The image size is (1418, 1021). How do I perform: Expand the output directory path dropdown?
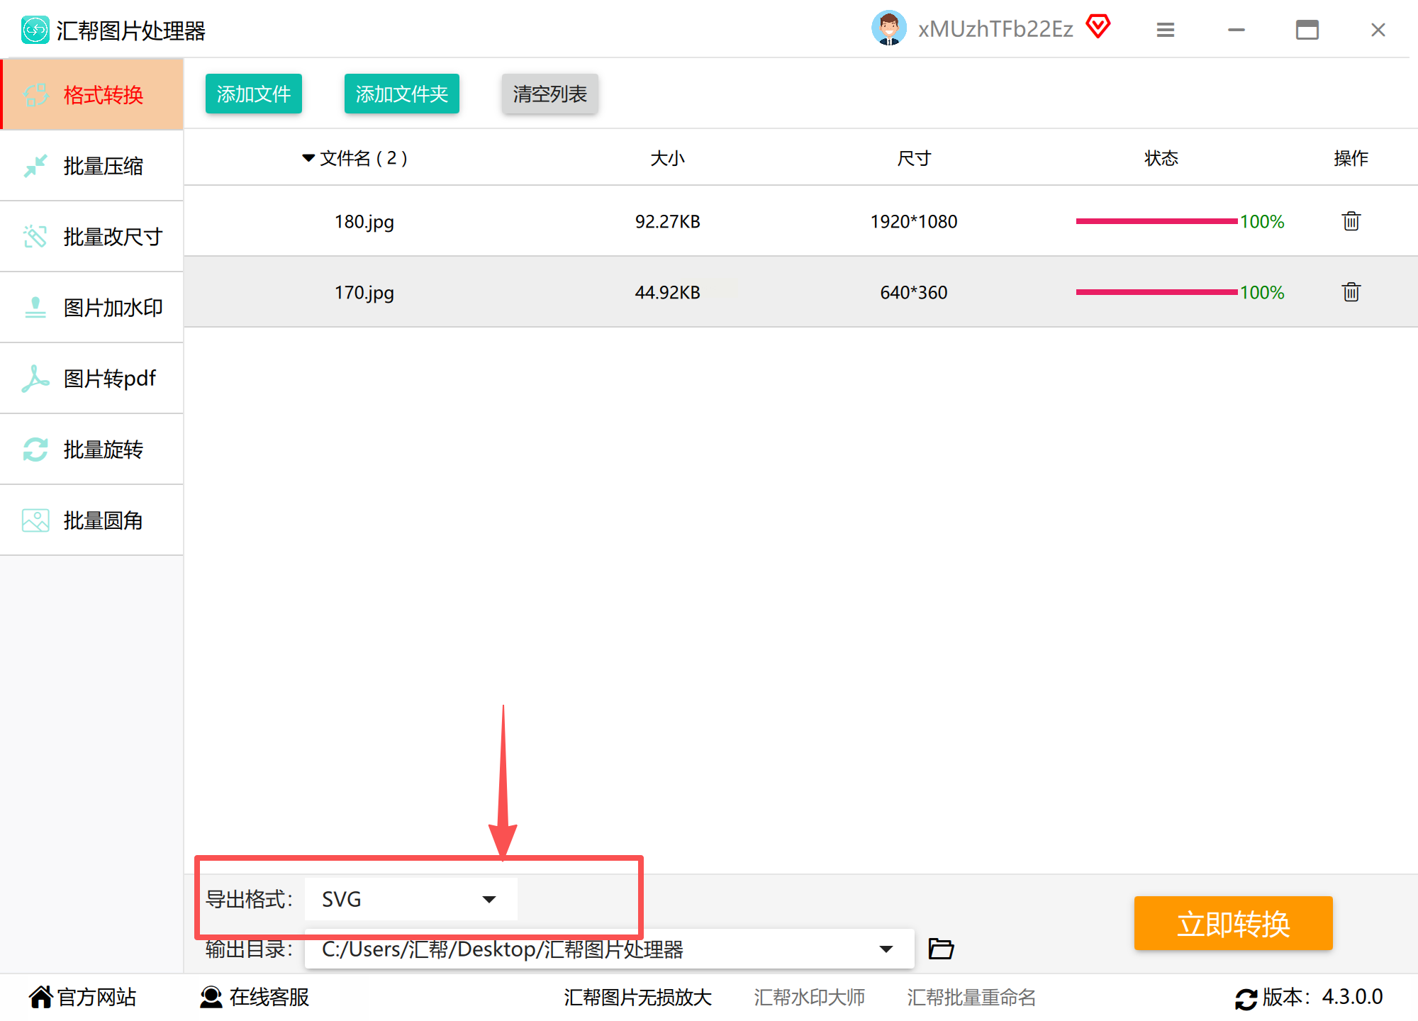pyautogui.click(x=886, y=949)
